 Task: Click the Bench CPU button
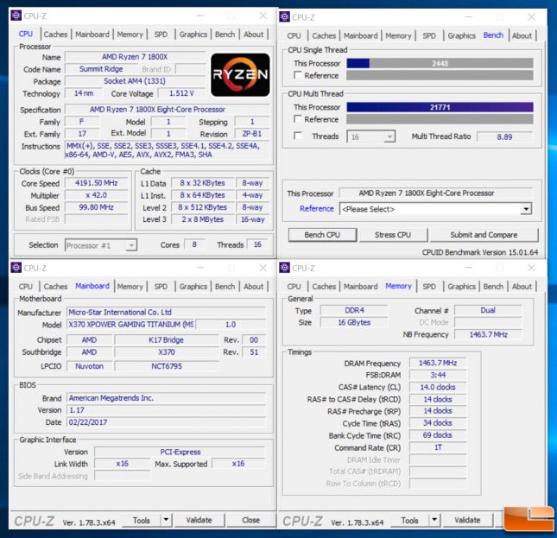click(322, 235)
